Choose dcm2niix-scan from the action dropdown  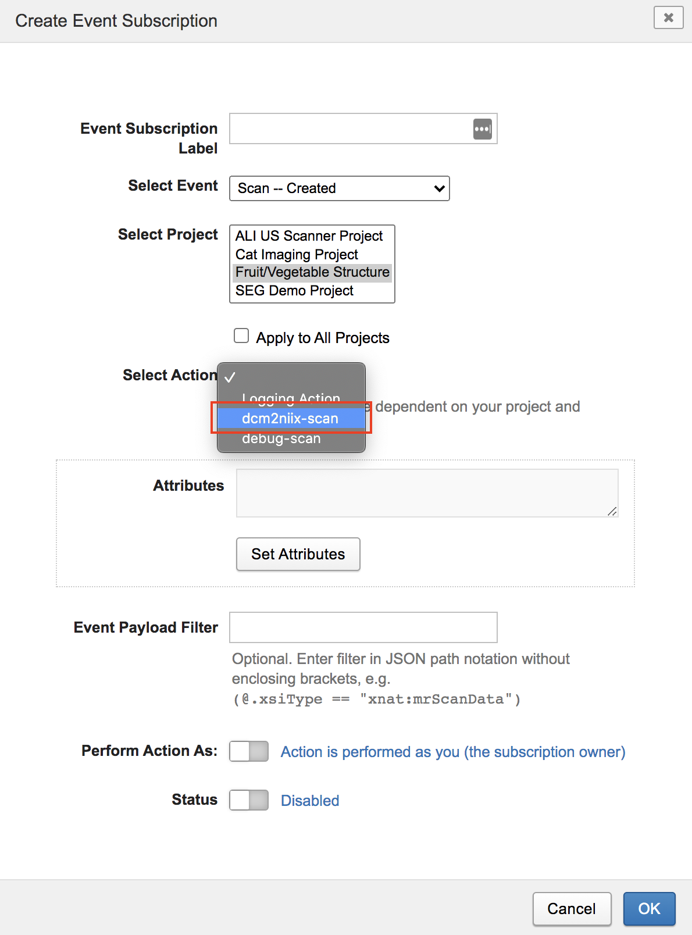pyautogui.click(x=290, y=418)
